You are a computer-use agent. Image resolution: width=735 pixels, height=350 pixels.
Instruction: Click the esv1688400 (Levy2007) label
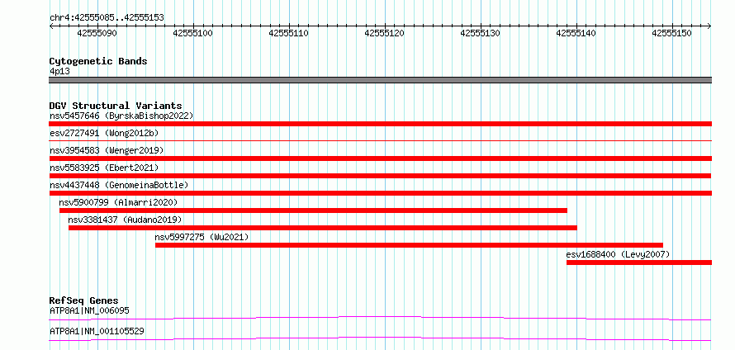click(x=618, y=254)
